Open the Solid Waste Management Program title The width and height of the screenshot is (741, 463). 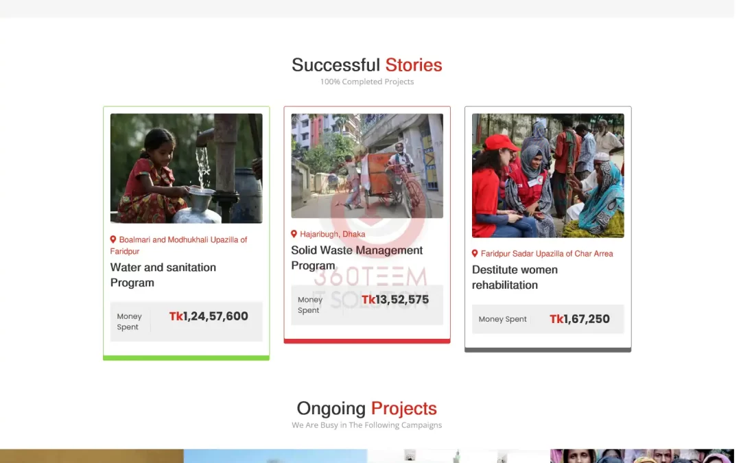click(357, 258)
